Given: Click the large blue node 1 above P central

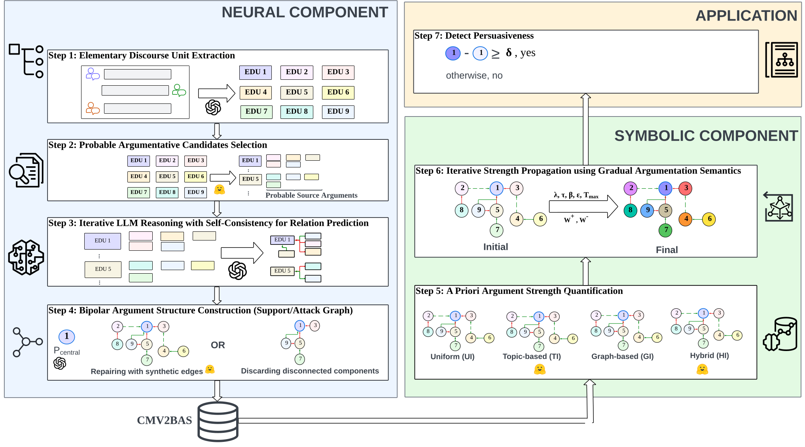Looking at the screenshot, I should coord(67,336).
